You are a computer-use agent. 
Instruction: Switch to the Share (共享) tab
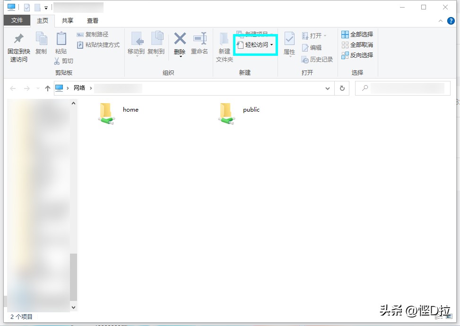68,20
